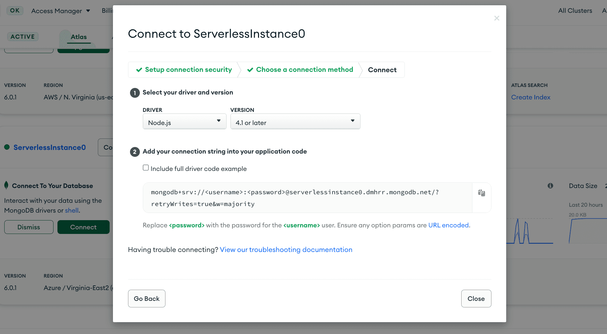Switch to the Atlas tab
Image resolution: width=607 pixels, height=334 pixels.
pyautogui.click(x=79, y=37)
